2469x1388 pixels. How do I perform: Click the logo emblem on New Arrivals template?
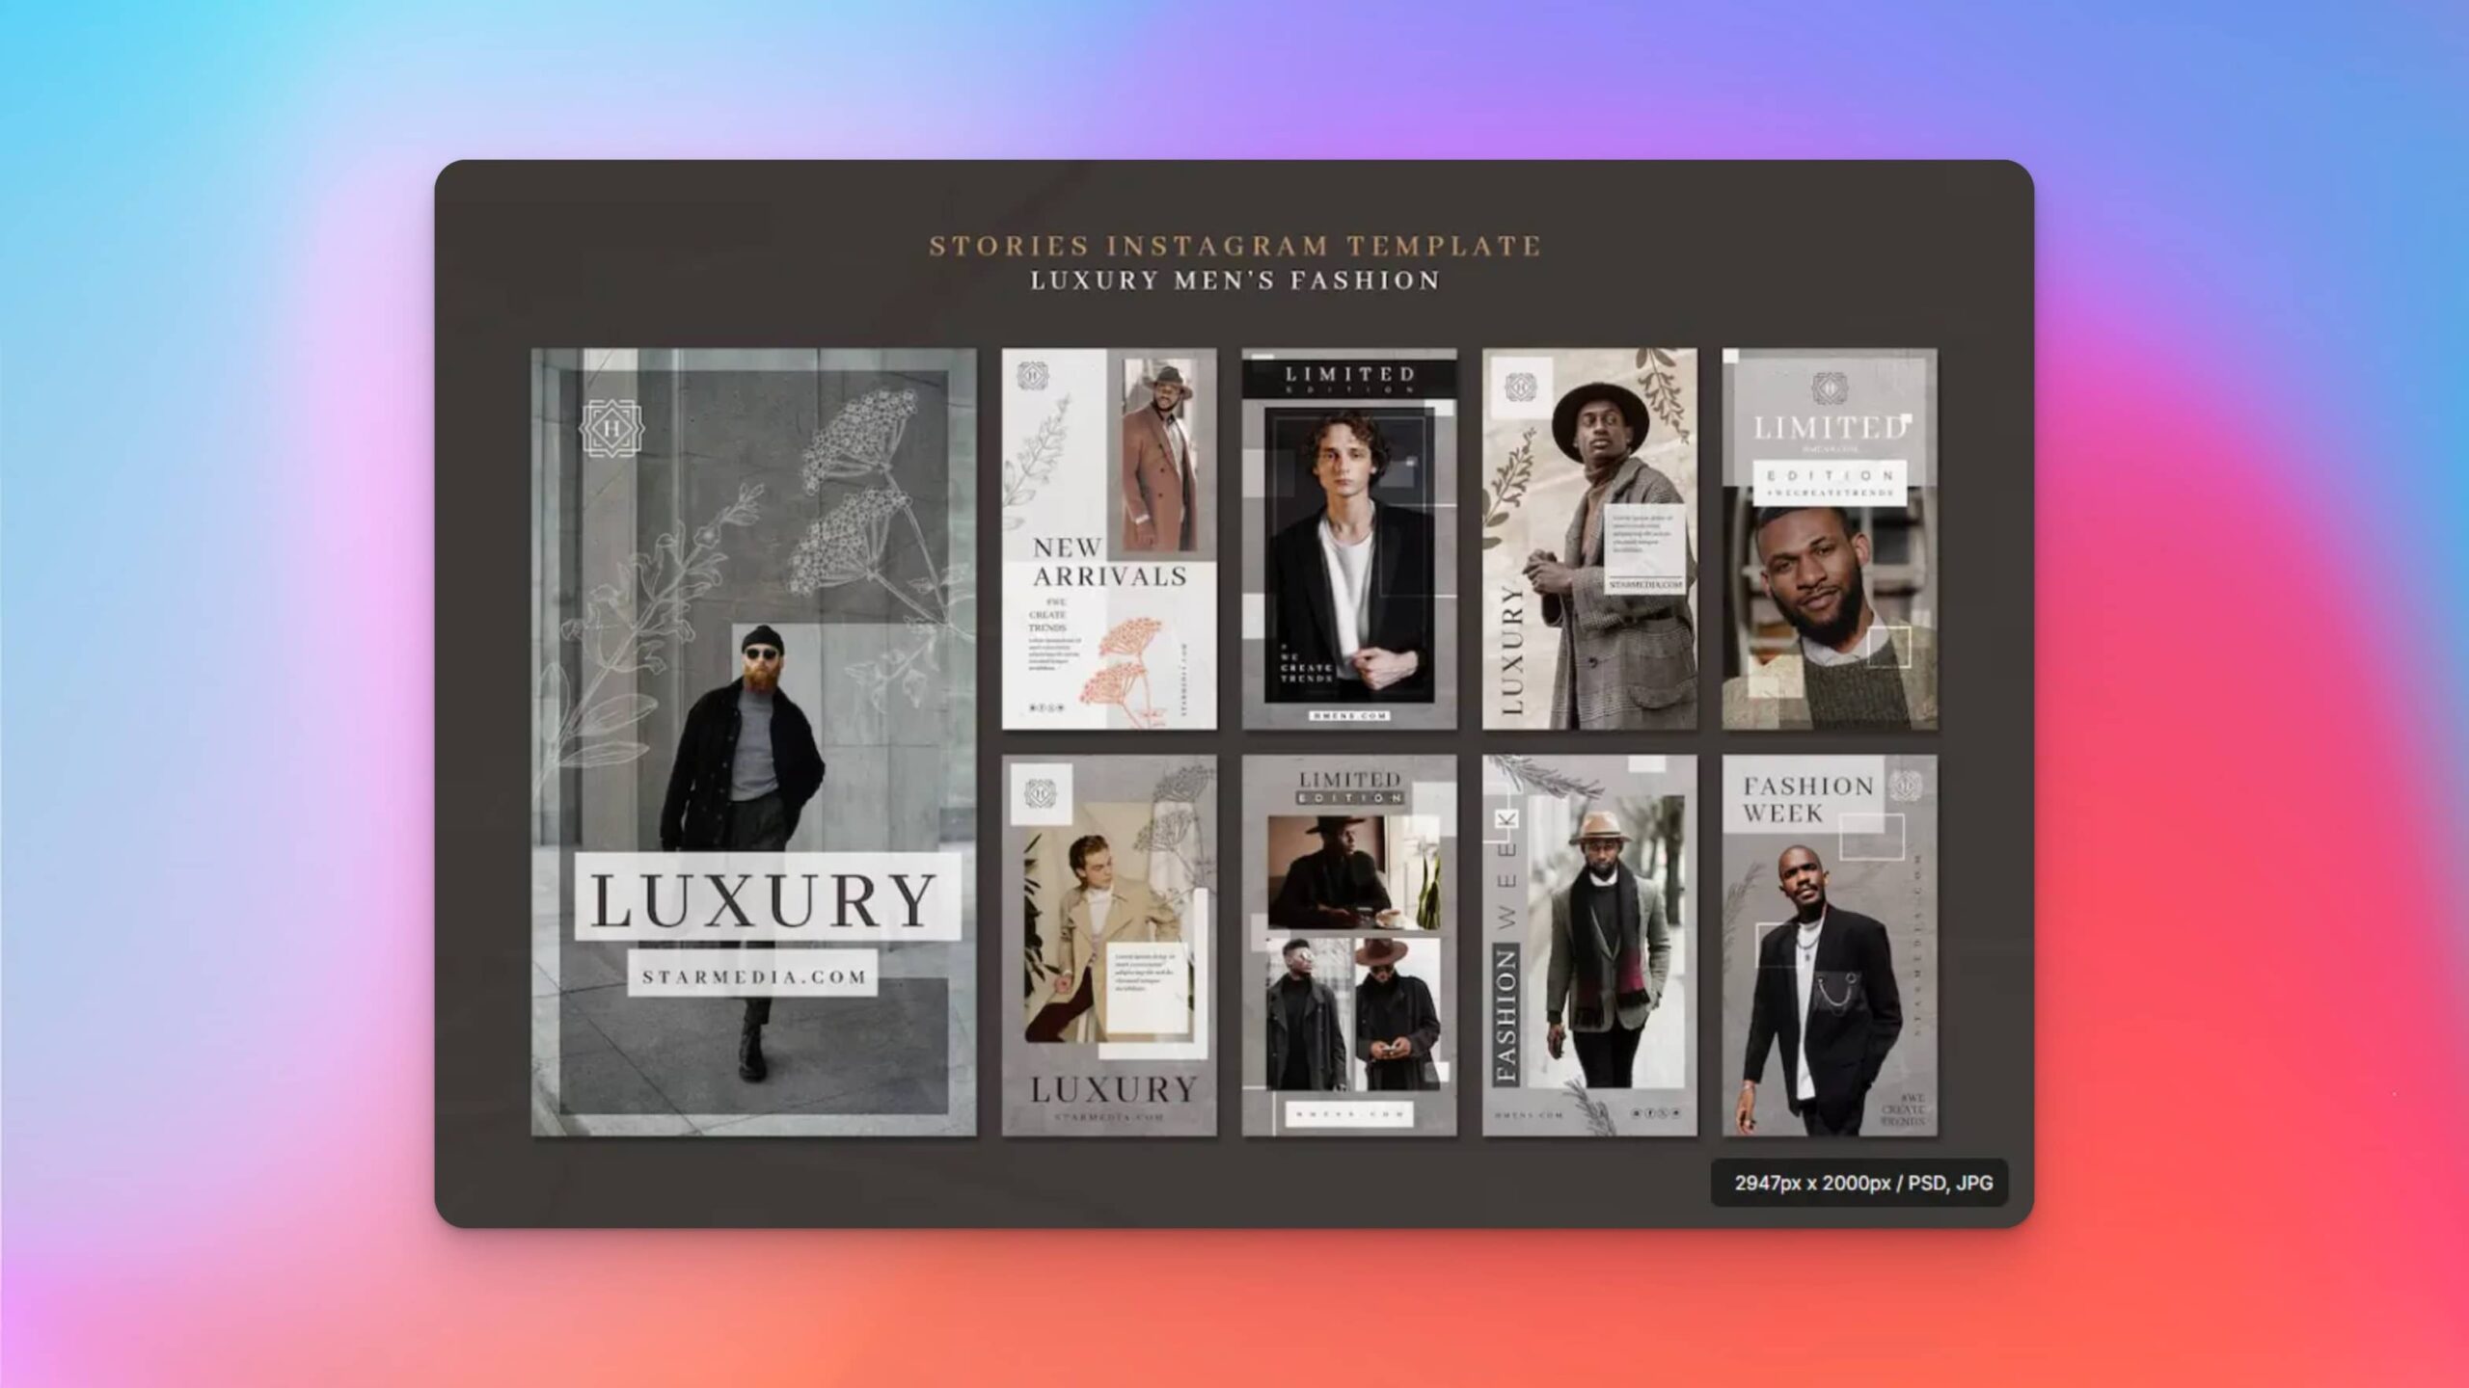pos(1033,377)
